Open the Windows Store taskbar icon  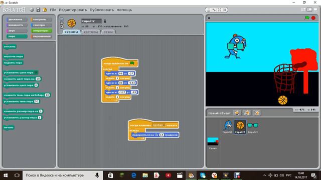(110, 175)
